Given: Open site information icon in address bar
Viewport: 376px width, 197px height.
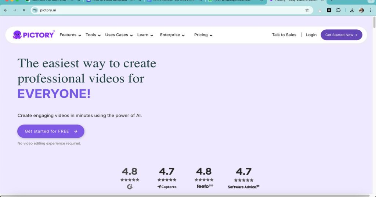Looking at the screenshot, I should click(x=35, y=10).
